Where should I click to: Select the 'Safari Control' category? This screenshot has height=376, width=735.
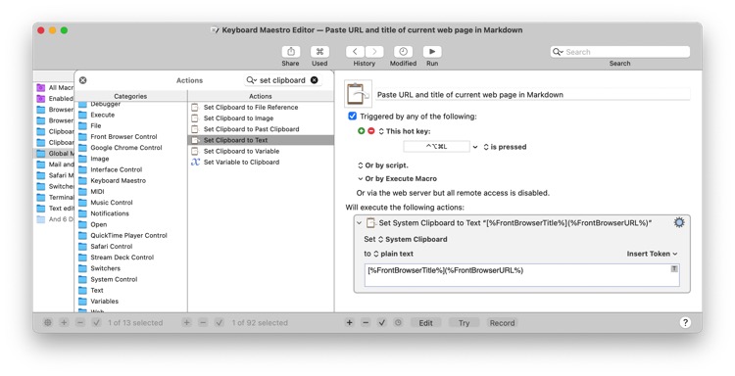coord(130,247)
